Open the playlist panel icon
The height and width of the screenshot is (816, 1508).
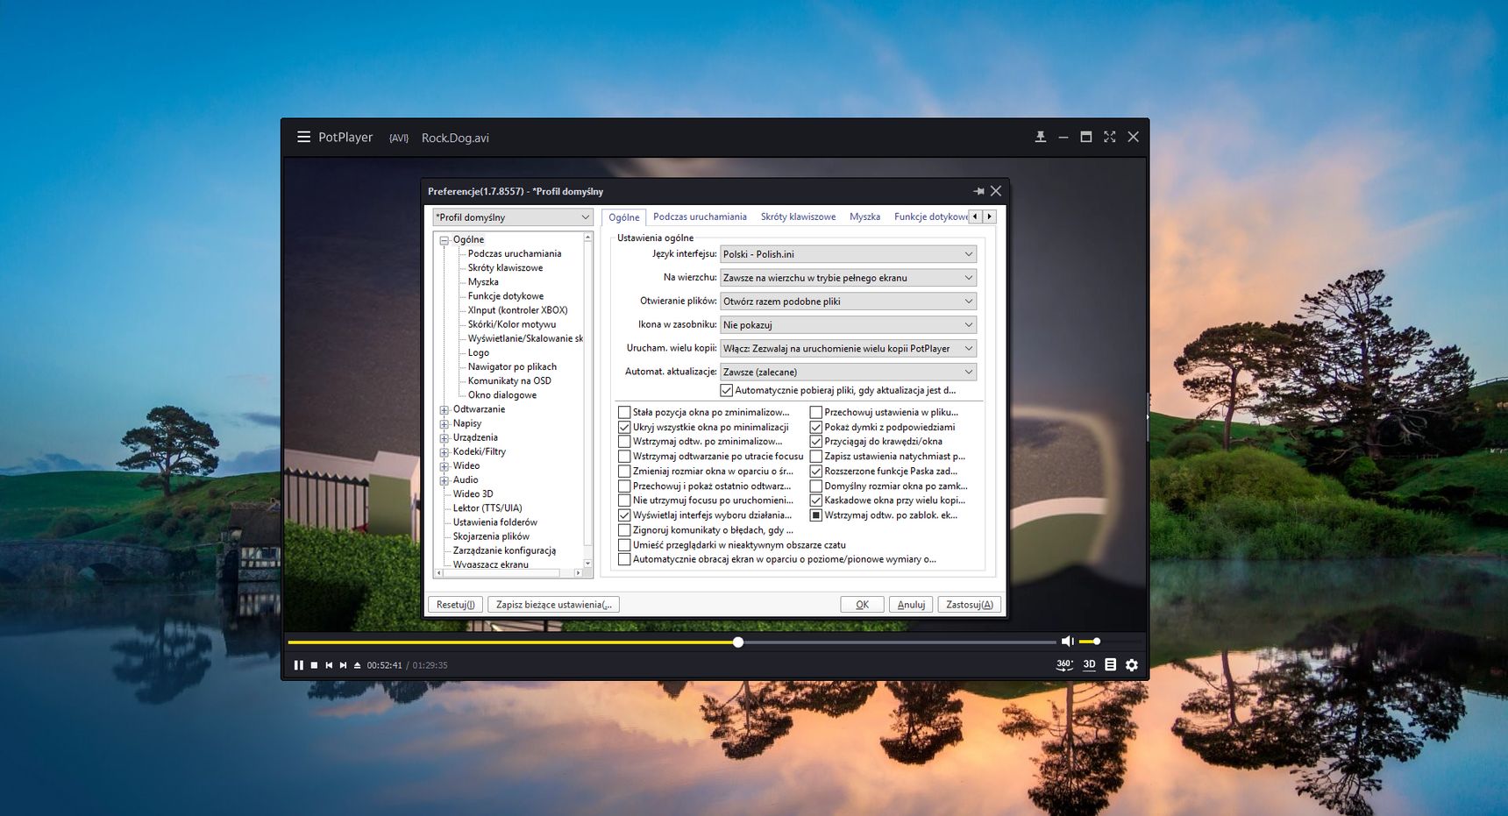1111,665
